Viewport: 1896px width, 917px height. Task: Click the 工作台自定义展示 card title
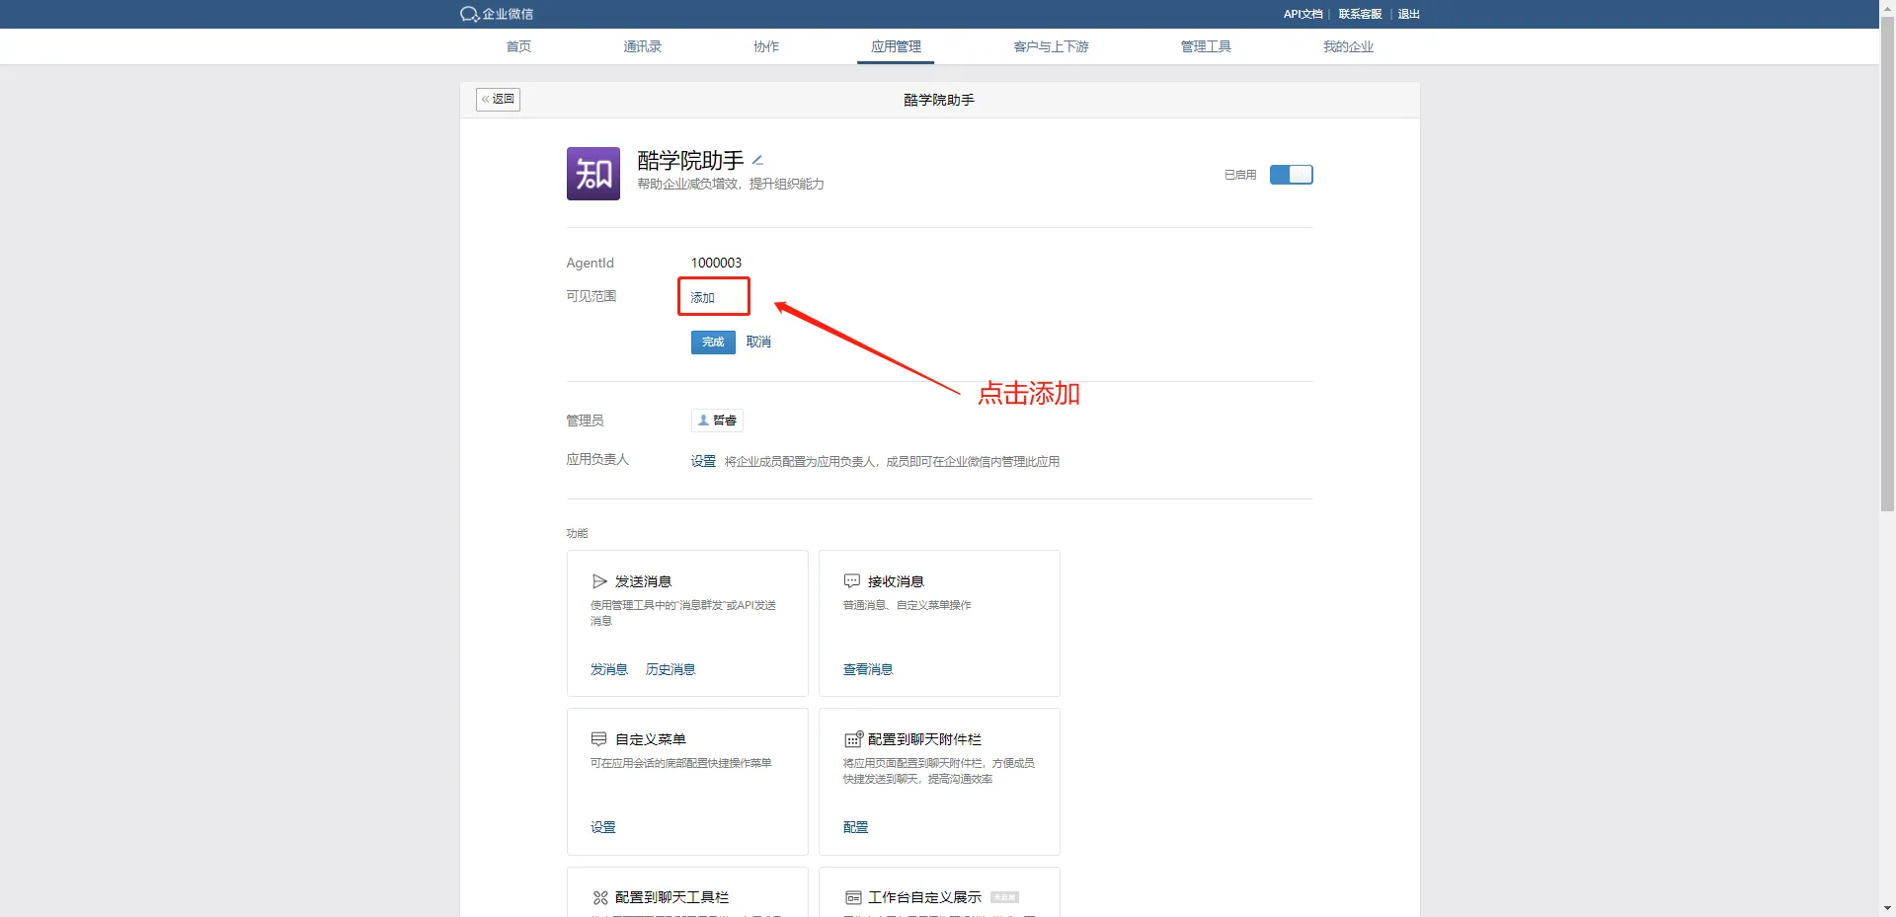924,897
